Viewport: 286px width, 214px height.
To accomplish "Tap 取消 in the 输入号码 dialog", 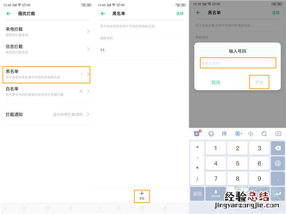I will [x=216, y=82].
